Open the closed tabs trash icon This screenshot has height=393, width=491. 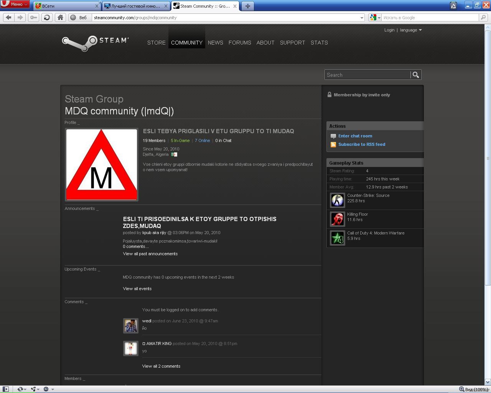[453, 5]
